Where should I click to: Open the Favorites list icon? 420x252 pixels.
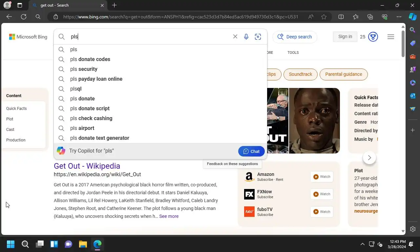pyautogui.click(x=356, y=17)
